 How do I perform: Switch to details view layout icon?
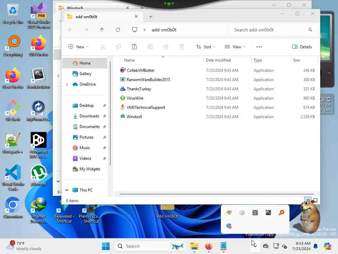coord(308,200)
